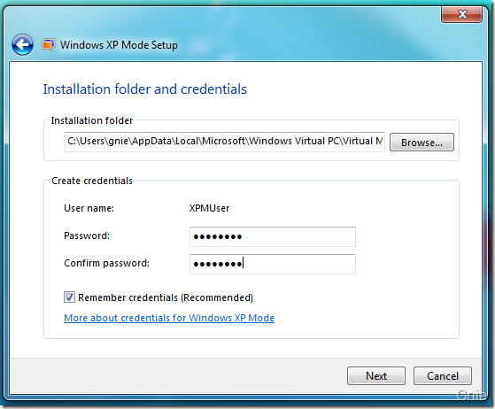
Task: Click the Windows XP Mode Setup title text
Action: coord(119,45)
